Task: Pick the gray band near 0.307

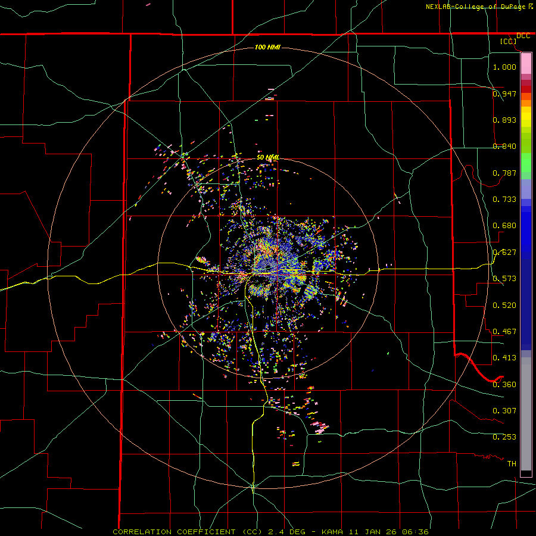Action: (526, 414)
